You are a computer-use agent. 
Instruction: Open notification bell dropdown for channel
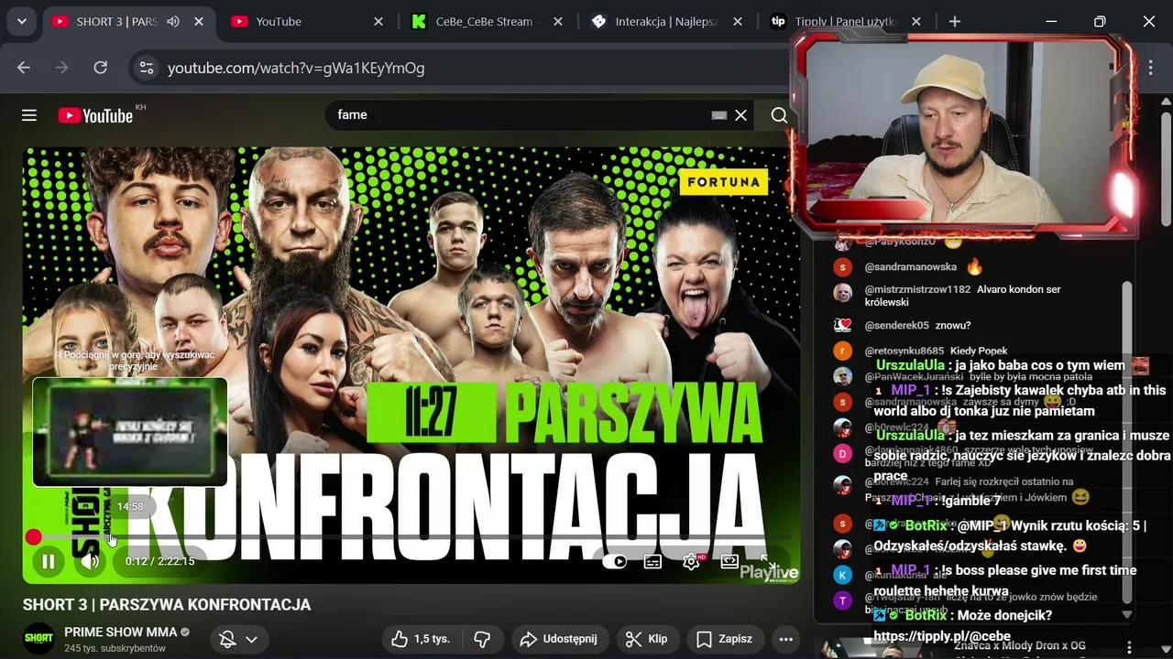tap(239, 639)
